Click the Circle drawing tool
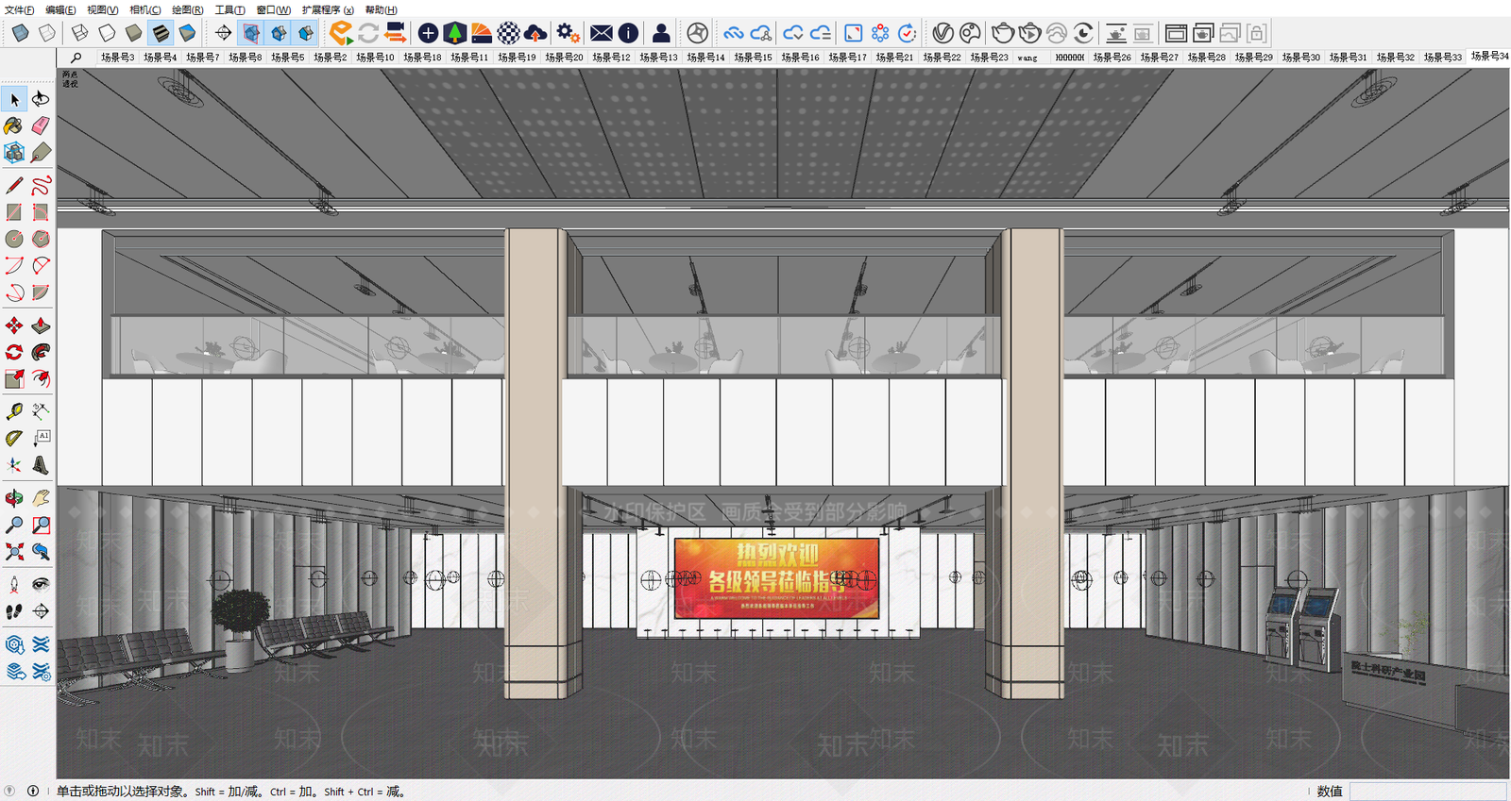Image resolution: width=1511 pixels, height=801 pixels. [x=14, y=239]
